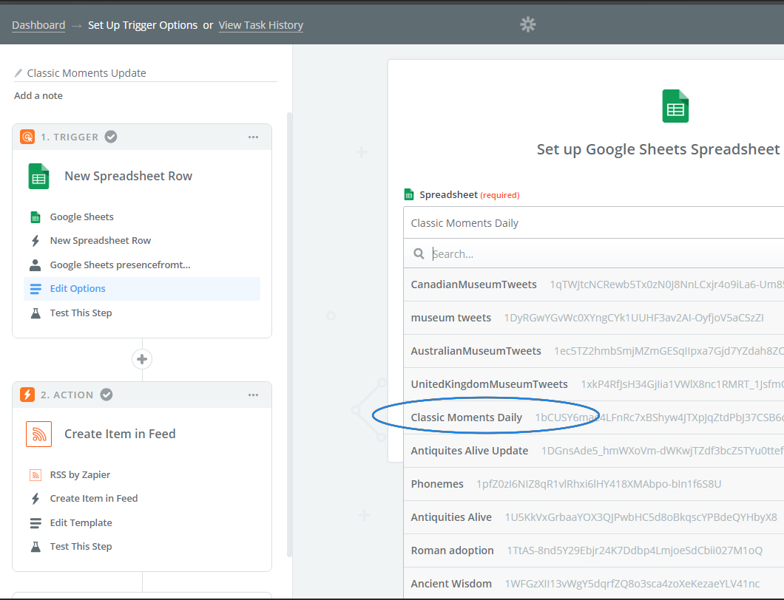Image resolution: width=784 pixels, height=600 pixels.
Task: Click the Zapier asterisk logo
Action: tap(527, 24)
